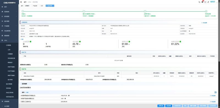The image size is (220, 108).
Task: Expand the last sidebar menu chevron
Action: pyautogui.click(x=16, y=106)
